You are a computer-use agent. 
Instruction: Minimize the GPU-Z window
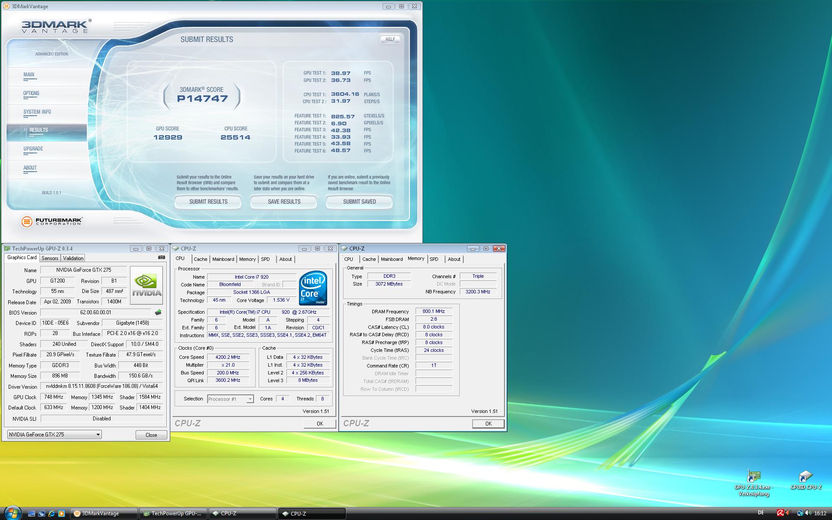point(136,248)
